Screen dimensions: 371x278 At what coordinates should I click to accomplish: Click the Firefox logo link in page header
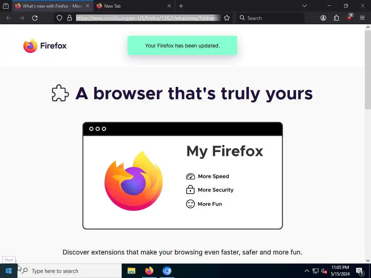(x=45, y=46)
